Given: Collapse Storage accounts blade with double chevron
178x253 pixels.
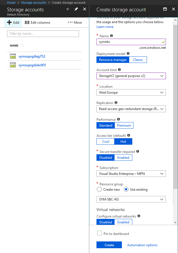Looking at the screenshot, I should [68, 9].
